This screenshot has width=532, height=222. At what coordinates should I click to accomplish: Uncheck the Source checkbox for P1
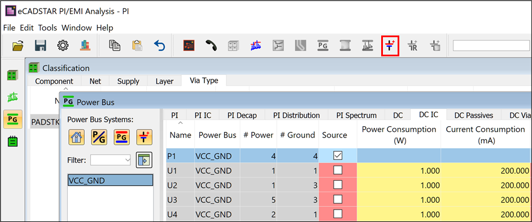coord(338,156)
